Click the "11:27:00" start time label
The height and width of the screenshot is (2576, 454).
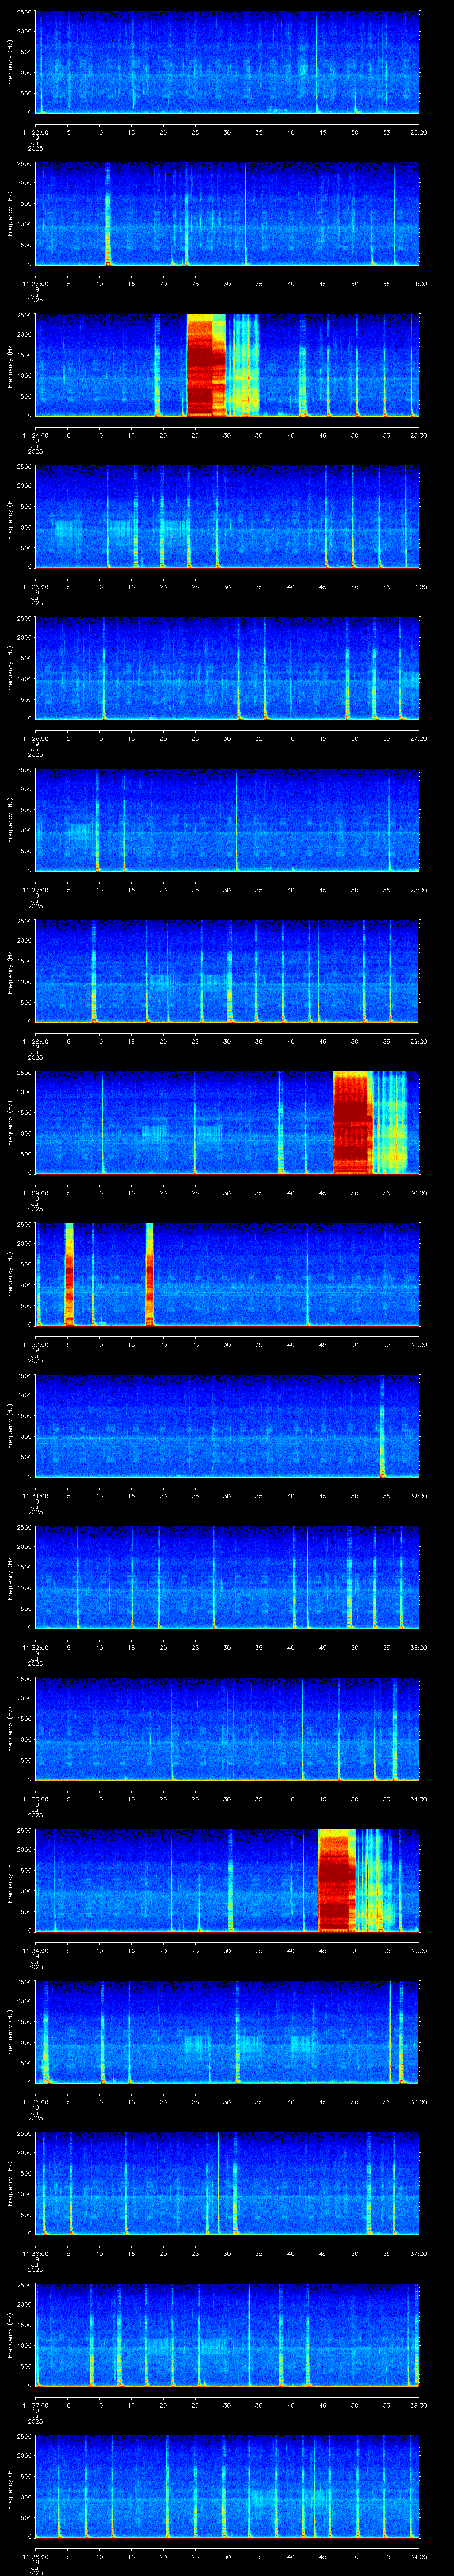35,889
